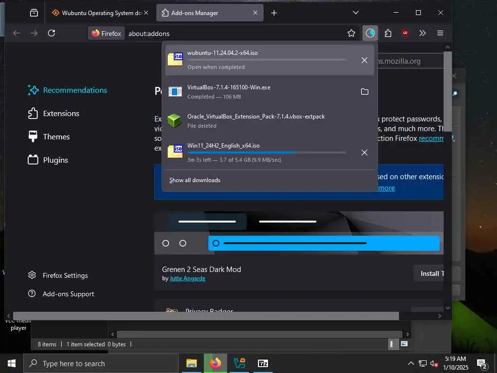497x373 pixels.
Task: Click the Firefox identity box
Action: [x=106, y=34]
